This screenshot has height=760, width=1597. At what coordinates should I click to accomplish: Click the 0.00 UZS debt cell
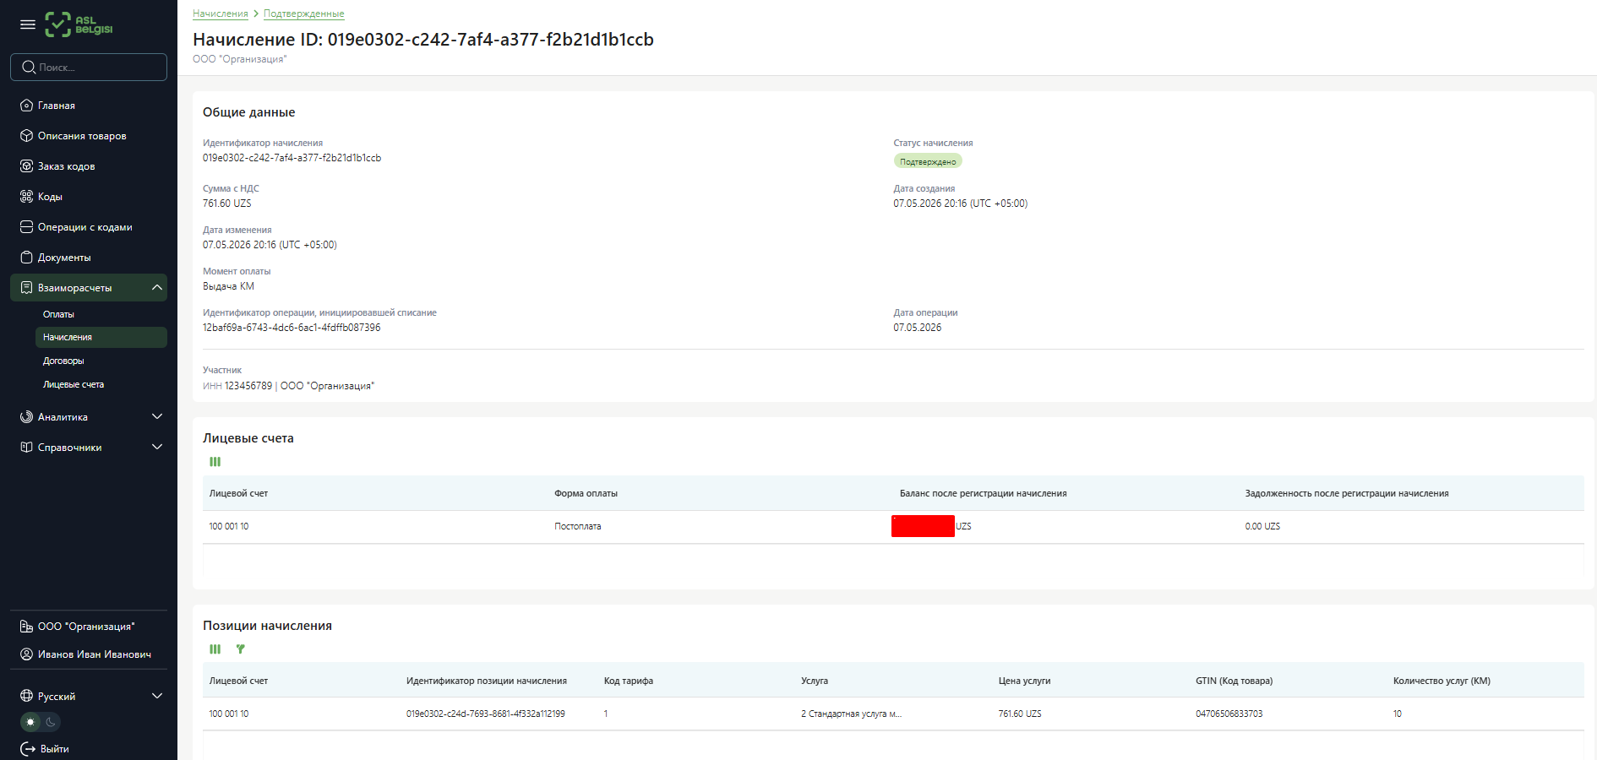[x=1262, y=526]
